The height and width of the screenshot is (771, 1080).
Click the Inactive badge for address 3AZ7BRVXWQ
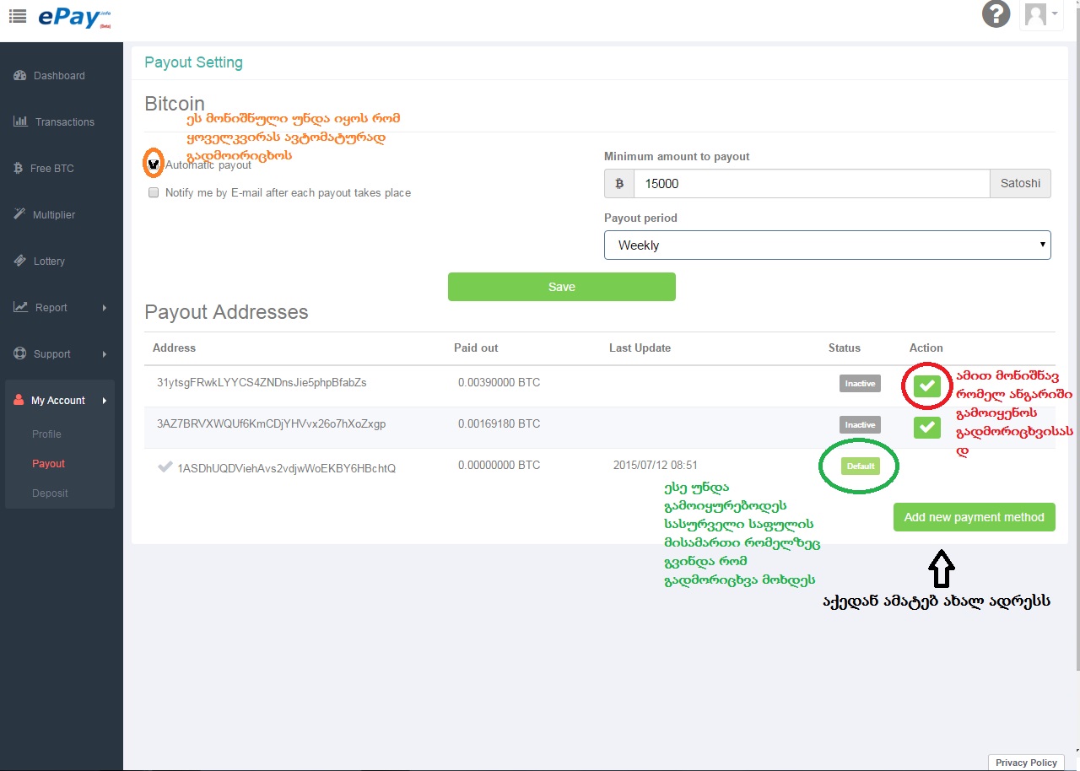(860, 425)
